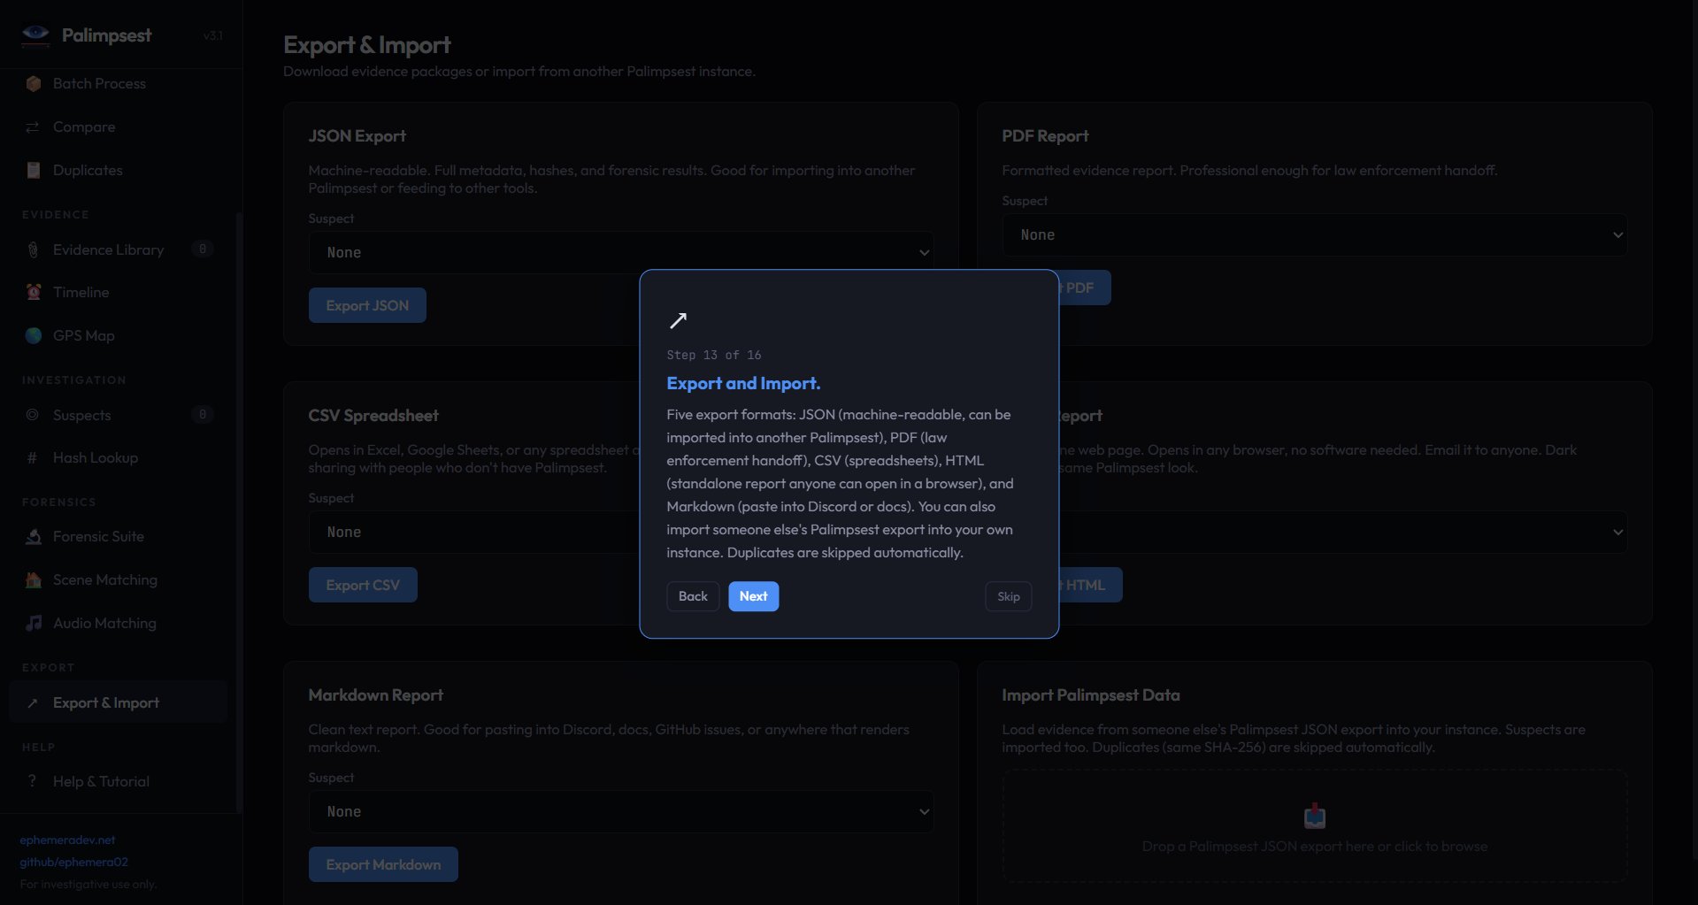
Task: Open the Hash Lookup sidebar item
Action: 95,458
